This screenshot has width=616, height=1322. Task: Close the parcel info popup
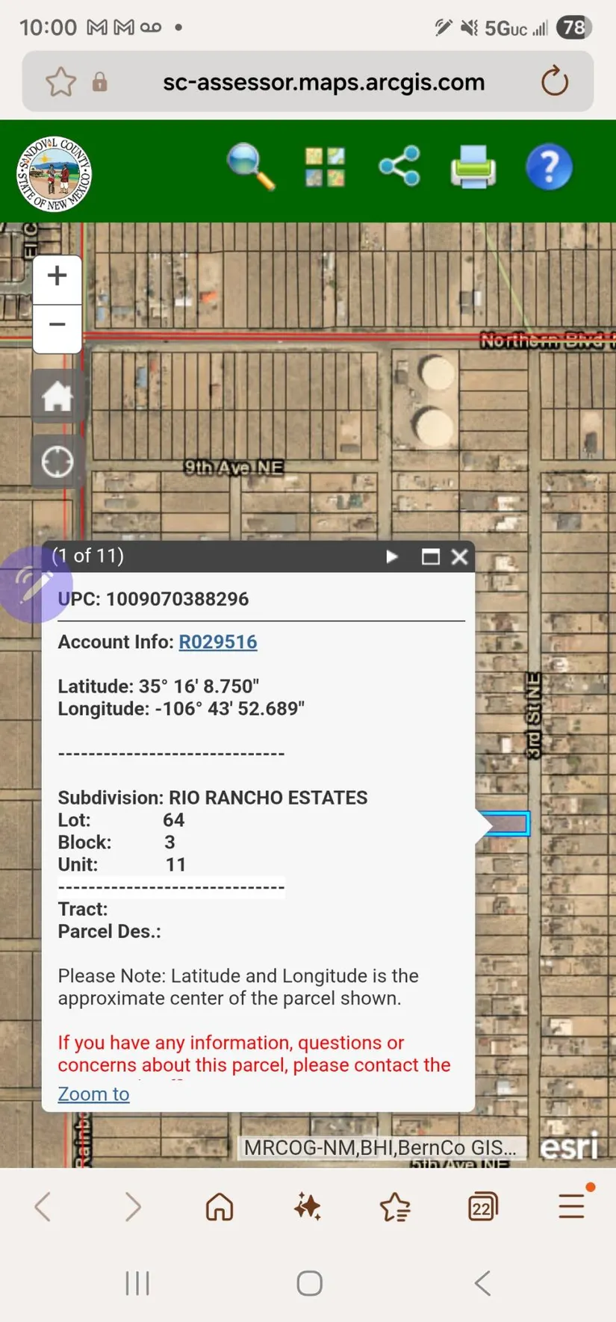click(460, 556)
